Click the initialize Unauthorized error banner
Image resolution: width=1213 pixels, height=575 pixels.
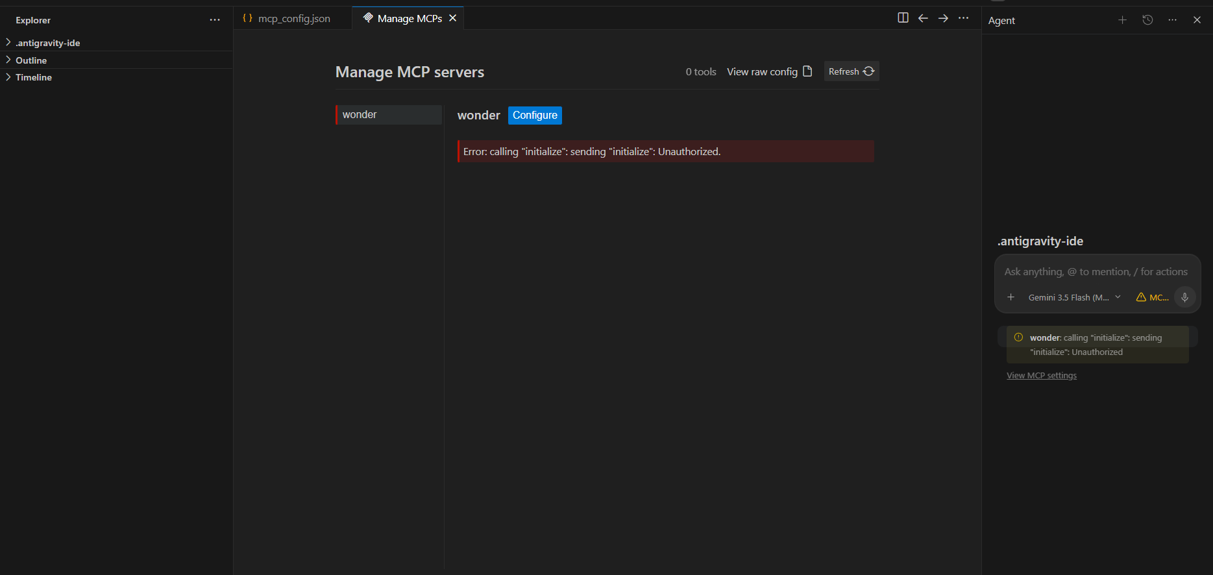666,151
